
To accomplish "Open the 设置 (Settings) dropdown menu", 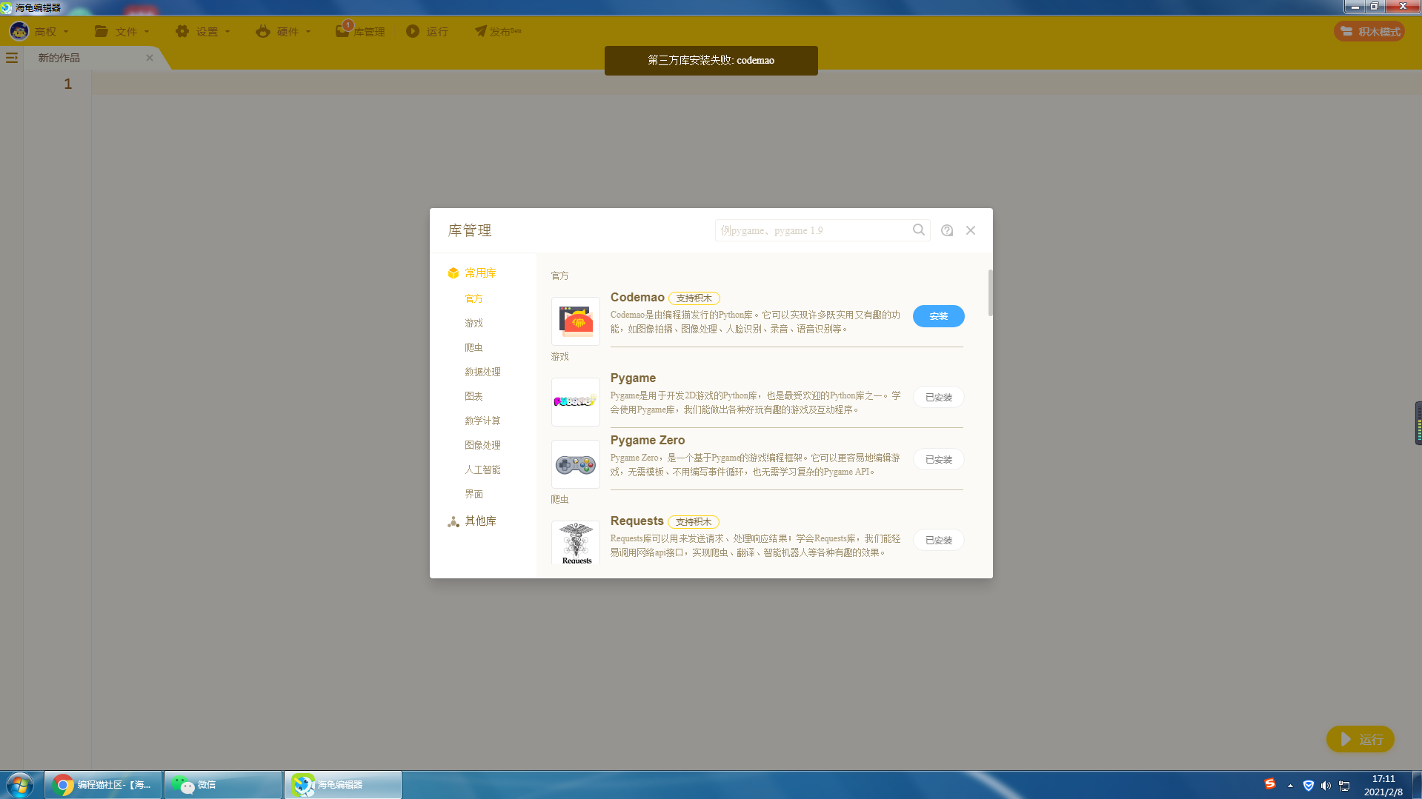I will pos(202,31).
